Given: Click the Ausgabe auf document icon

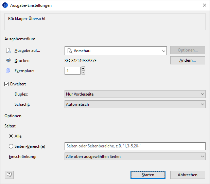Looking at the screenshot, I should click(8, 51).
